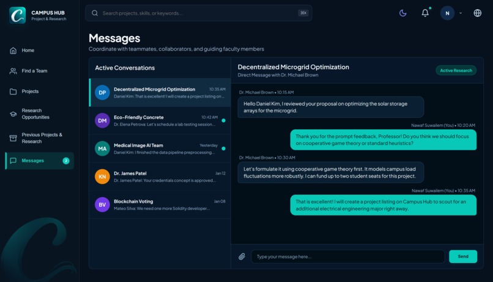Click the 10:35 AM timestamp in conversation list
This screenshot has height=282, width=493.
[217, 89]
